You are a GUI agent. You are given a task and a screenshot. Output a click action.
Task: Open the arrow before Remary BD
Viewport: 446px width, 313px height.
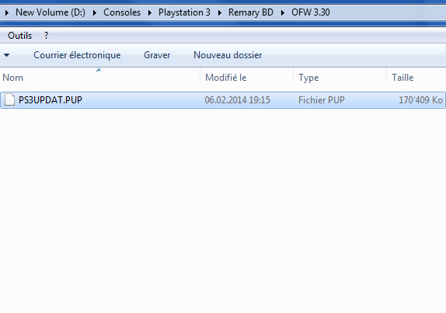pos(220,12)
